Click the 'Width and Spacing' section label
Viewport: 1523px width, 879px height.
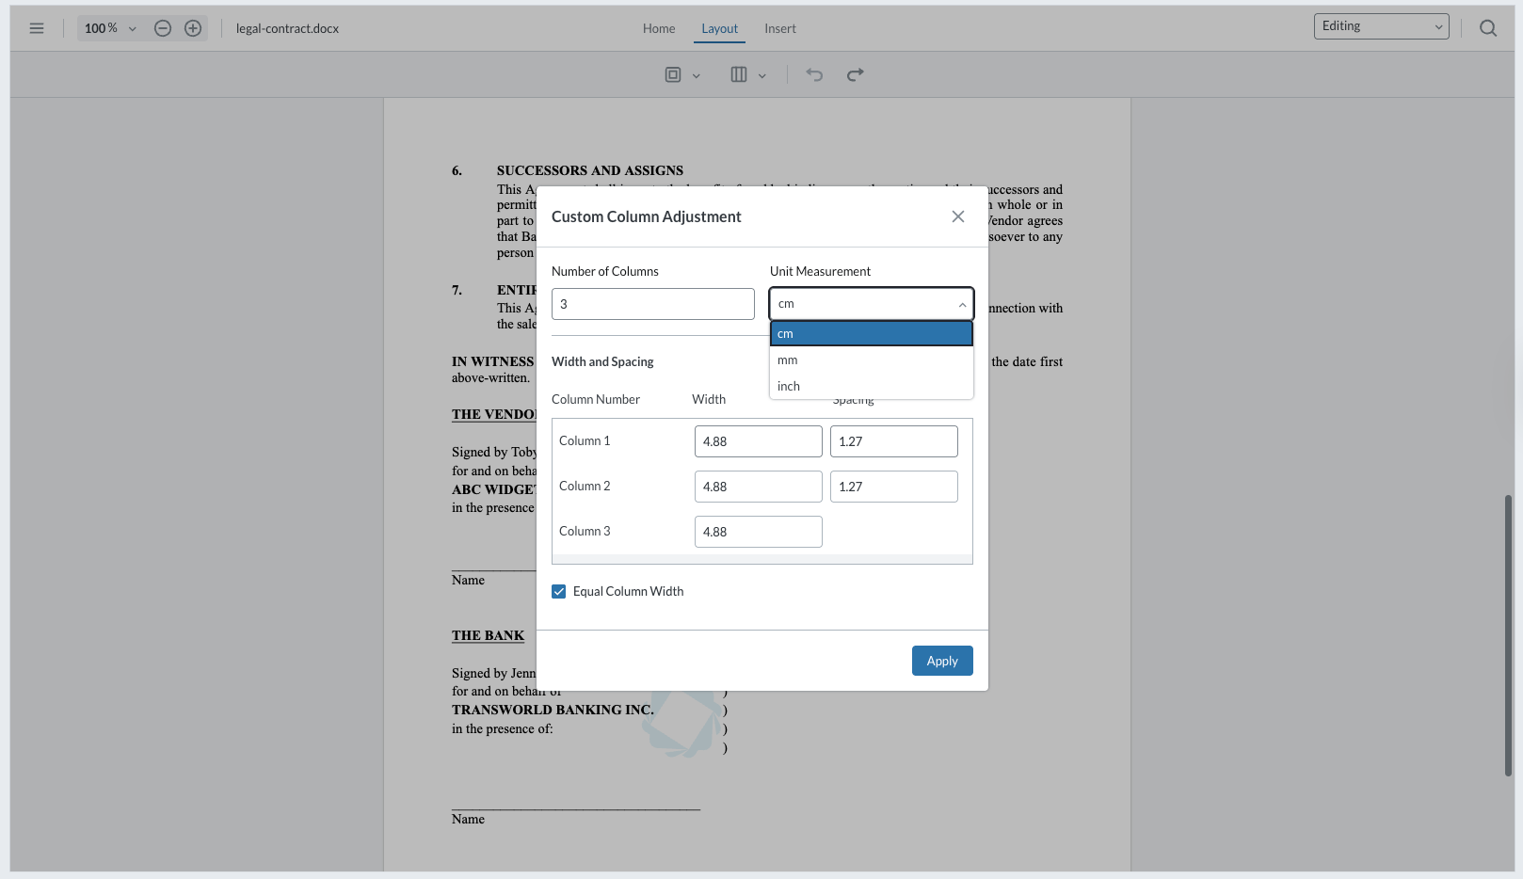coord(602,361)
